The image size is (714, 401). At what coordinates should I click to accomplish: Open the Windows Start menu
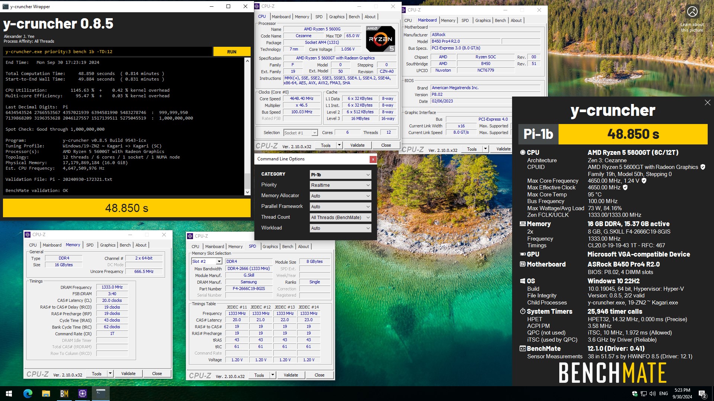point(9,394)
